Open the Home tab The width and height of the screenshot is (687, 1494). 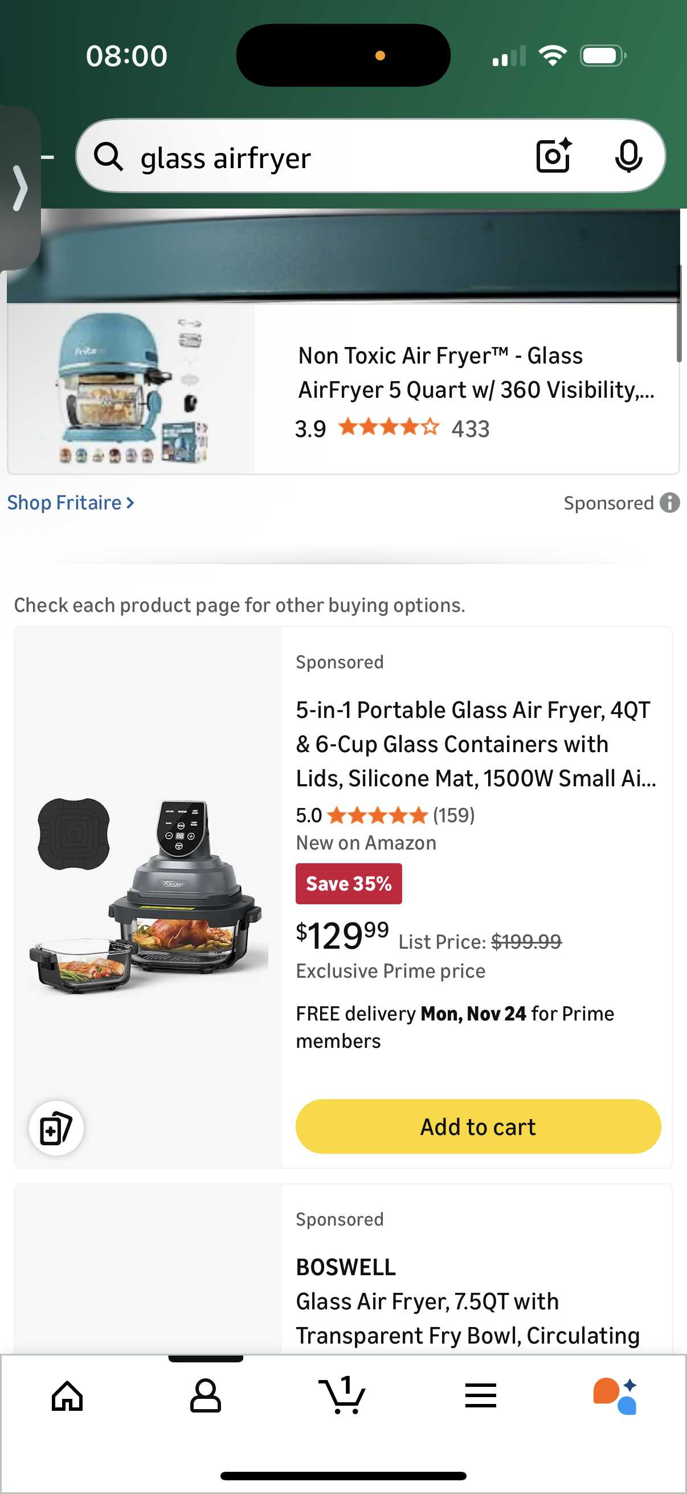click(67, 1395)
